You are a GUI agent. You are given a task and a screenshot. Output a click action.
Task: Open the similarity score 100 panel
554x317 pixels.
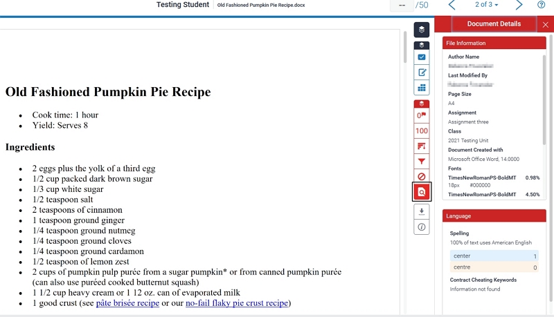[x=422, y=131]
